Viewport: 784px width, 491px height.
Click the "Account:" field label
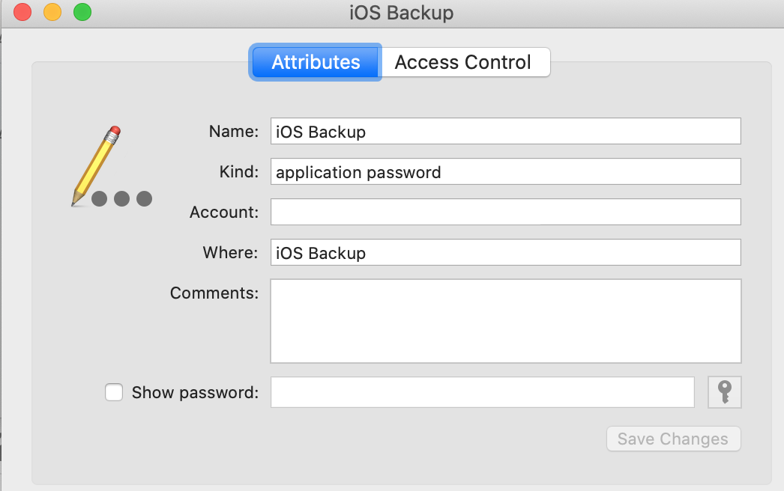coord(224,212)
